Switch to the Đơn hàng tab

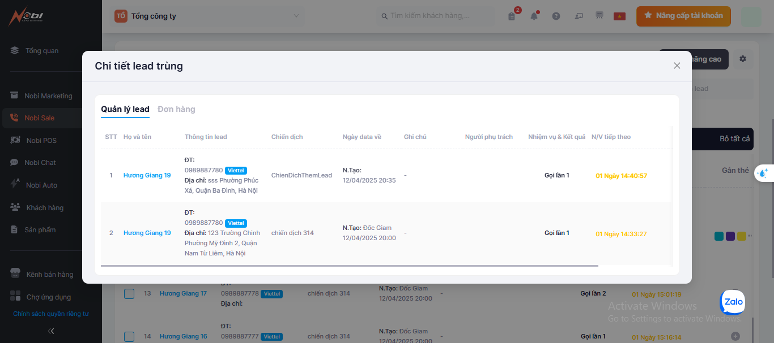pyautogui.click(x=176, y=109)
